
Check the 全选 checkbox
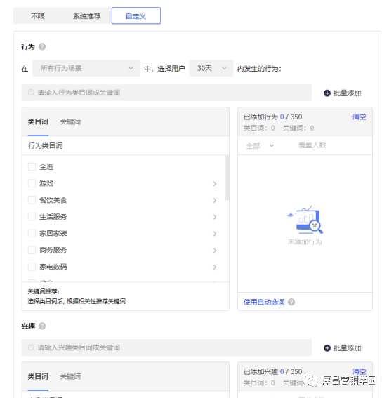pyautogui.click(x=32, y=167)
